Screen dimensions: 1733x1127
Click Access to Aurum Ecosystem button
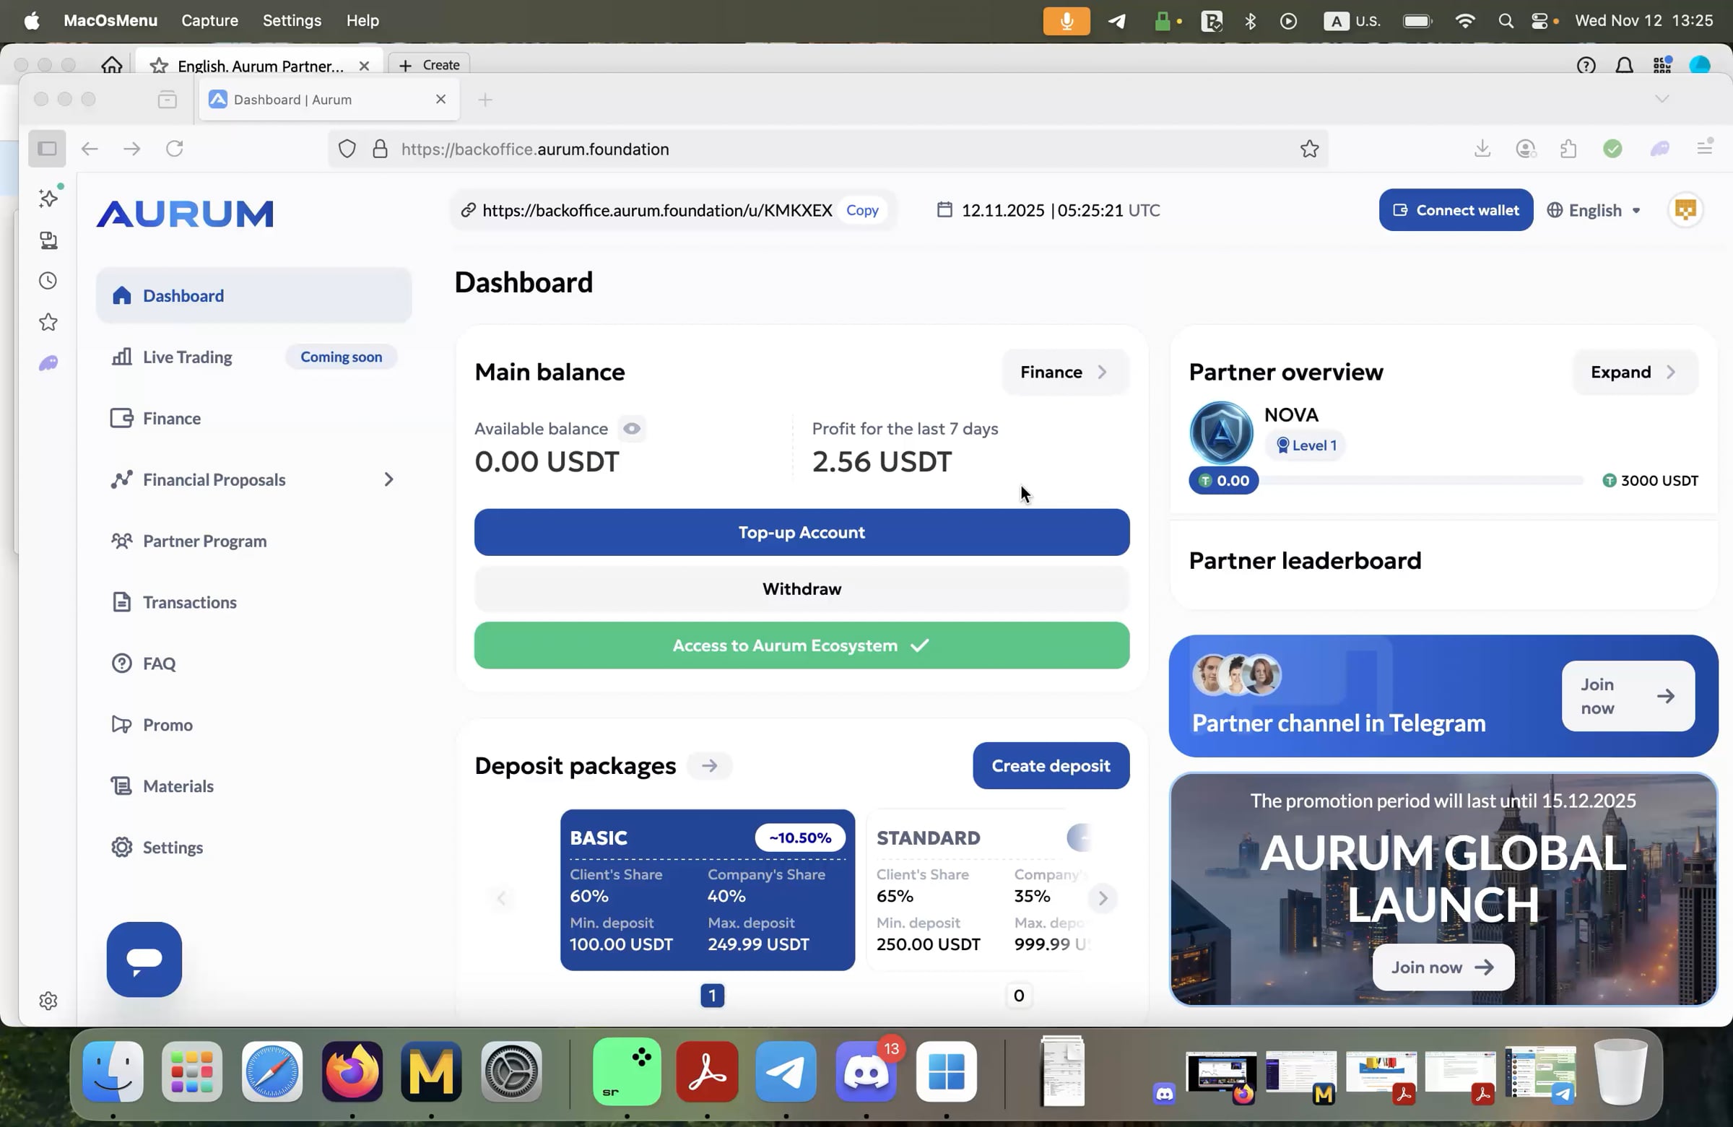802,645
